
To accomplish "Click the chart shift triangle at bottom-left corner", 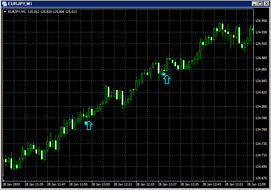I will tap(3, 180).
